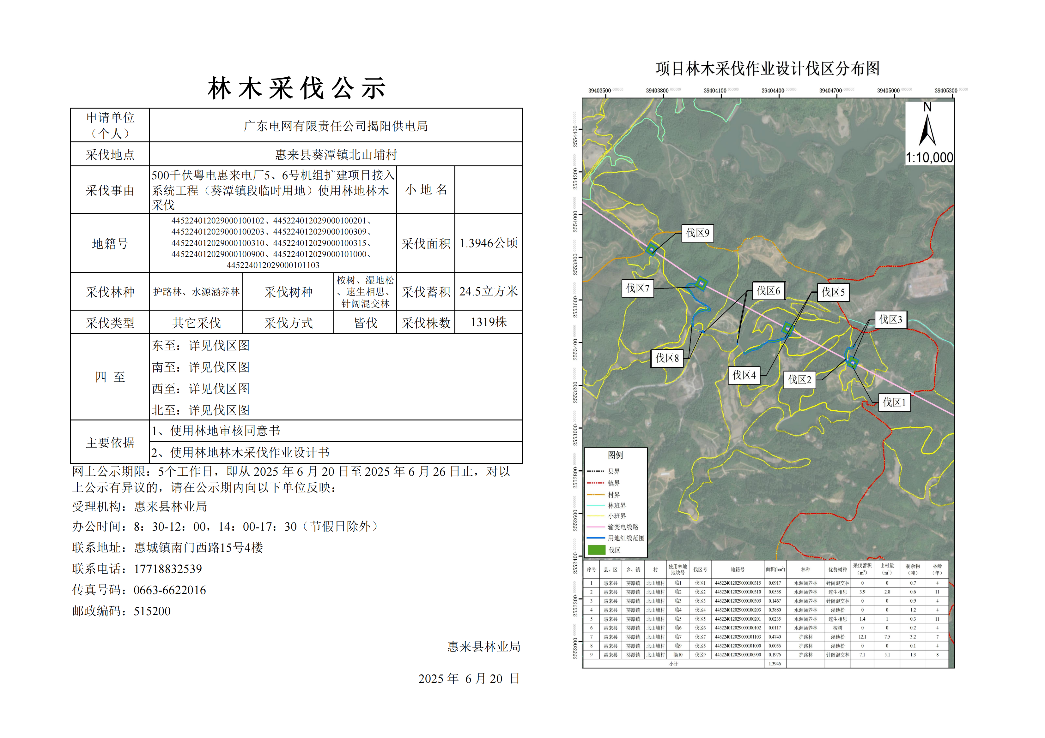This screenshot has height=738, width=1045.
Task: Click the blue 用地红线范围 legend line sample
Action: [596, 538]
